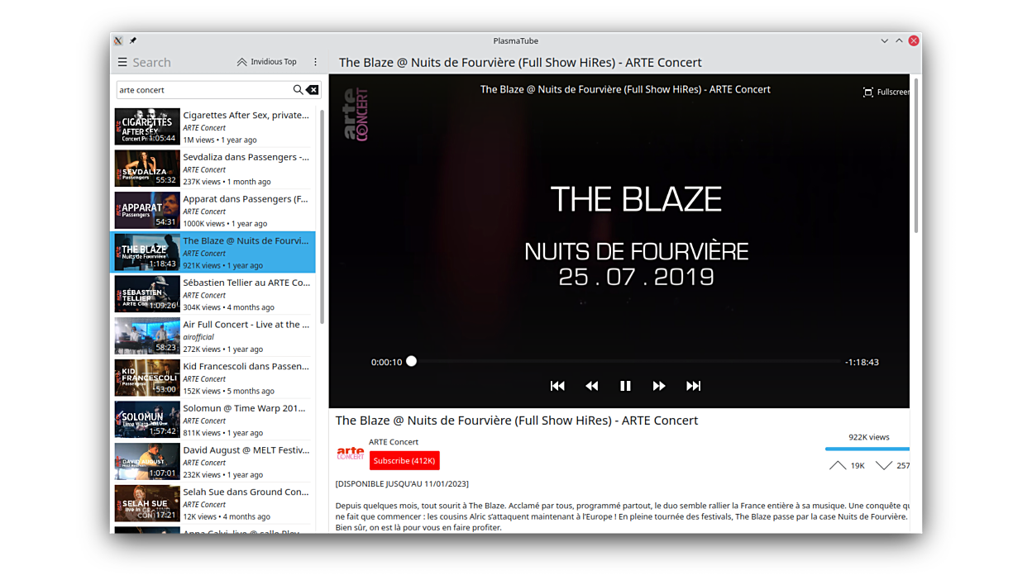The image size is (1032, 580).
Task: Open the three-dot overflow menu
Action: pos(315,62)
